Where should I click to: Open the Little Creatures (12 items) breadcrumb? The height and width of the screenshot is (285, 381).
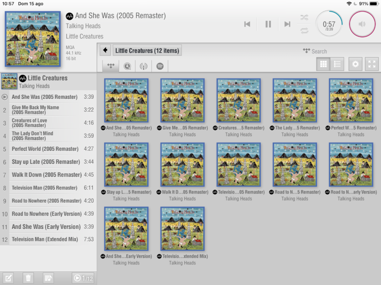tap(147, 50)
